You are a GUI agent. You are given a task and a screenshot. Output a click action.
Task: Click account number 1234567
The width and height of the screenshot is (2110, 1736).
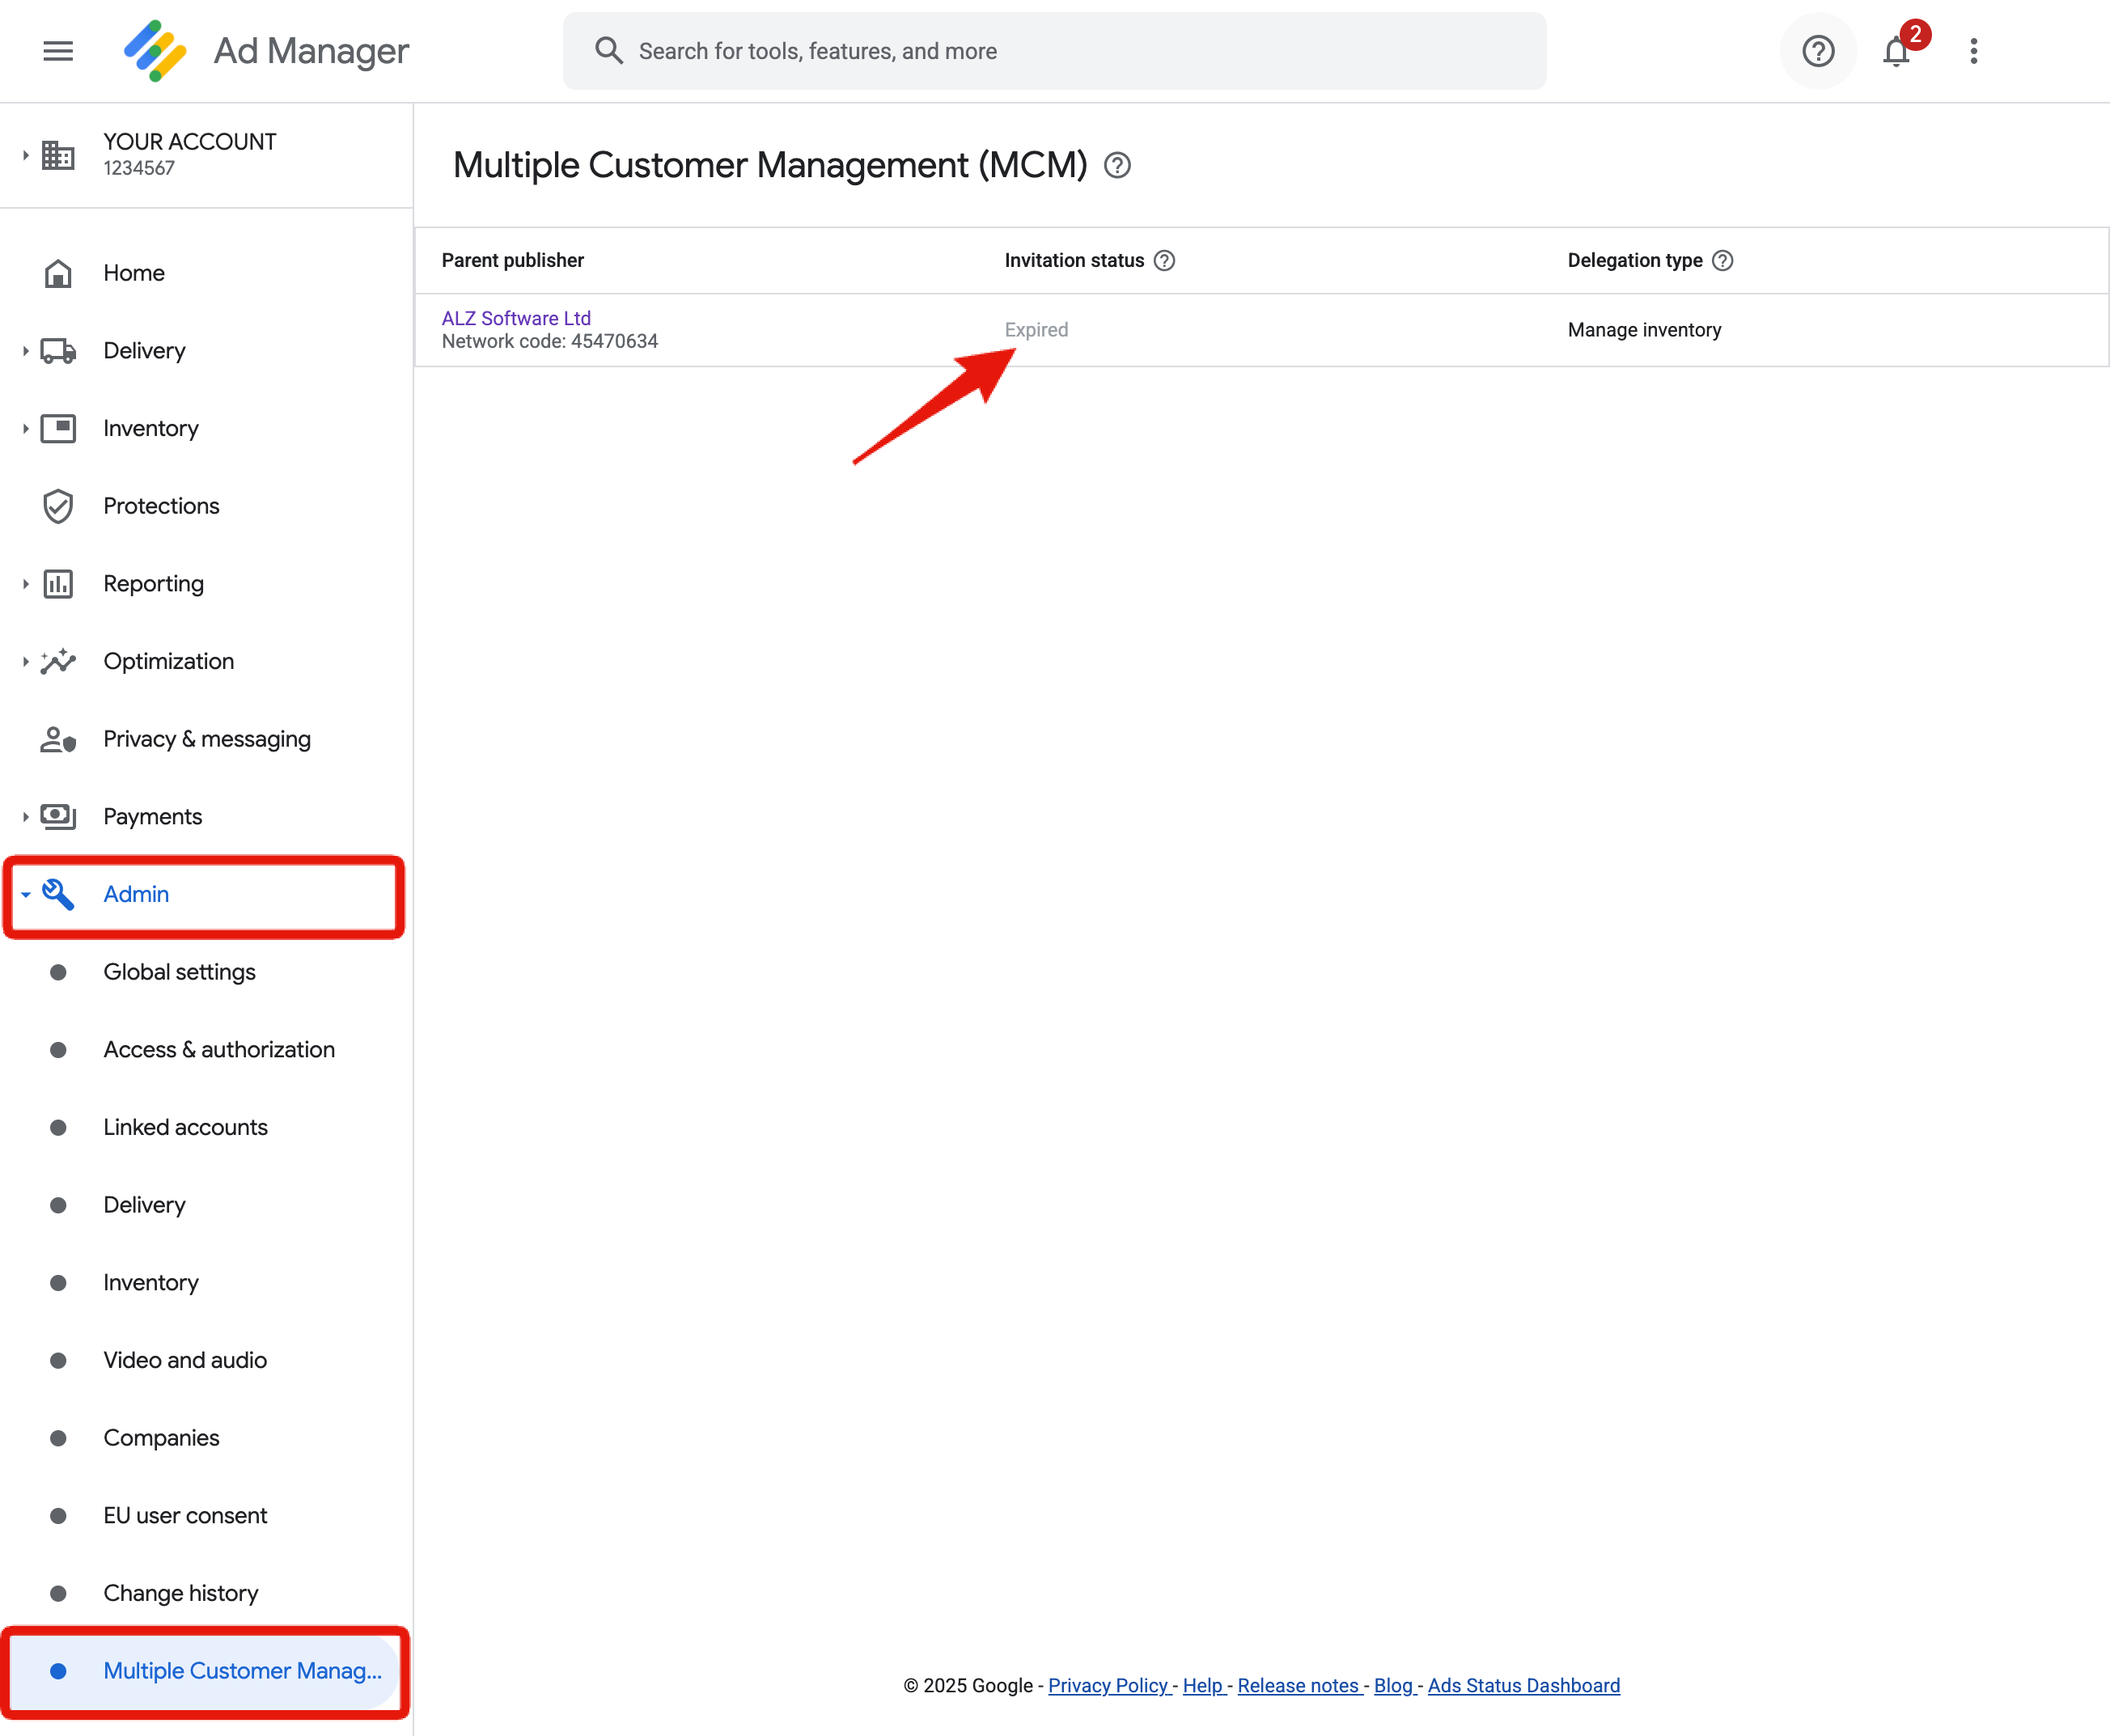(x=139, y=168)
